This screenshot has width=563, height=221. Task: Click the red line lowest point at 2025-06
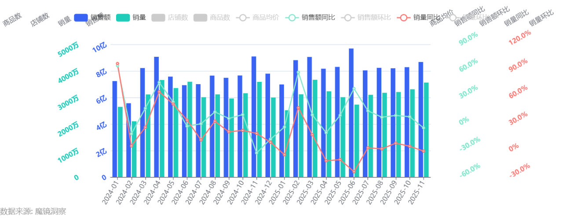click(x=354, y=172)
